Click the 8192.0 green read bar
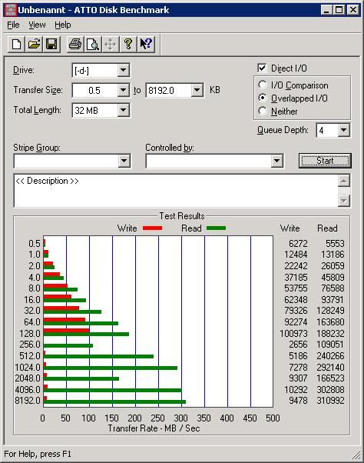 [x=114, y=402]
